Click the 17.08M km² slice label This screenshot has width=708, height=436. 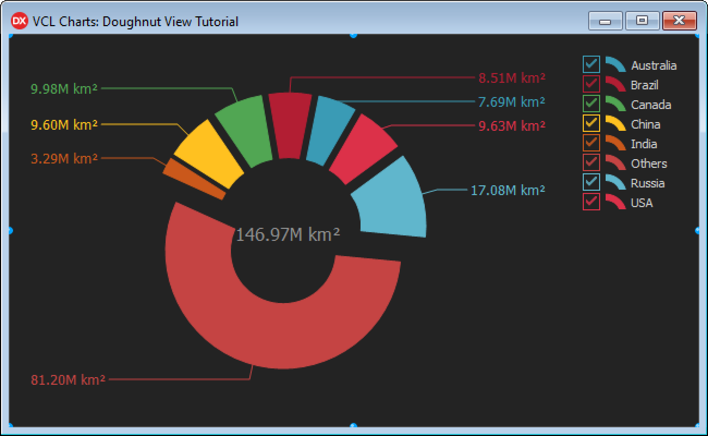508,190
